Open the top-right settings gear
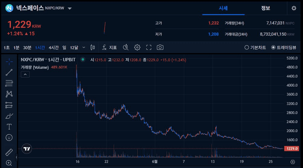This screenshot has width=303, height=168. [294, 8]
